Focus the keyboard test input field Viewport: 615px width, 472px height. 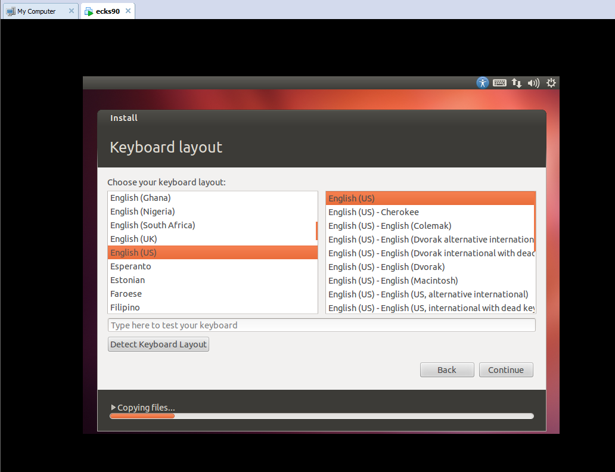[x=322, y=325]
